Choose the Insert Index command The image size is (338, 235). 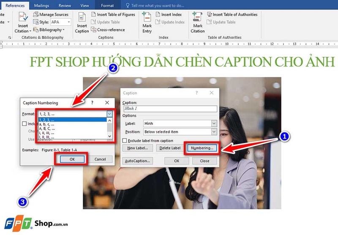(169, 14)
